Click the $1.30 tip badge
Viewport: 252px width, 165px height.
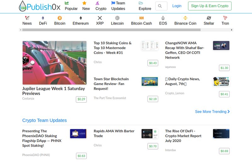point(224,68)
